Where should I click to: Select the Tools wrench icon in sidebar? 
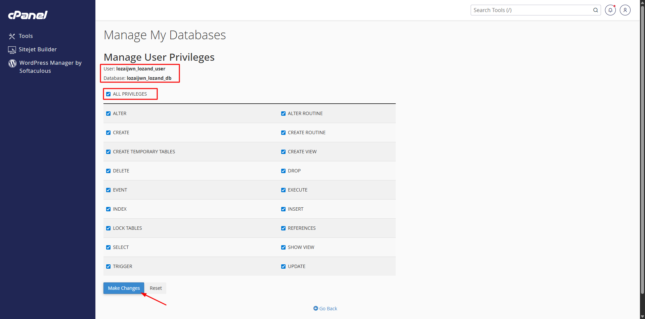[x=12, y=36]
